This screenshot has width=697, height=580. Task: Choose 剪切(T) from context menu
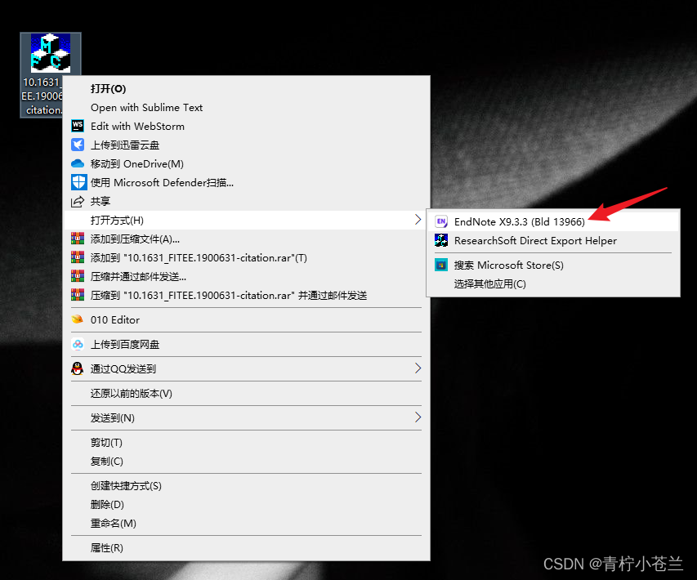click(x=247, y=442)
